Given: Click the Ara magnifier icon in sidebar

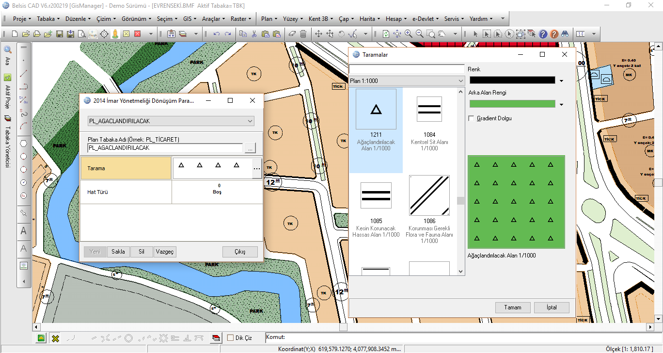Looking at the screenshot, I should pos(8,49).
